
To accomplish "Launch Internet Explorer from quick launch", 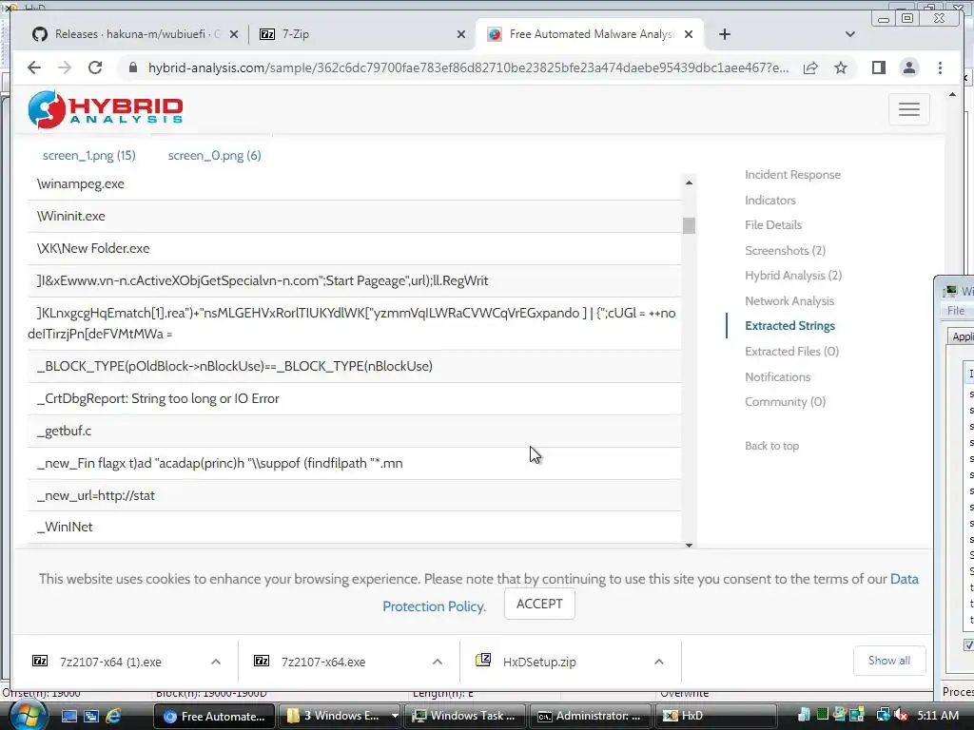I will tap(113, 716).
